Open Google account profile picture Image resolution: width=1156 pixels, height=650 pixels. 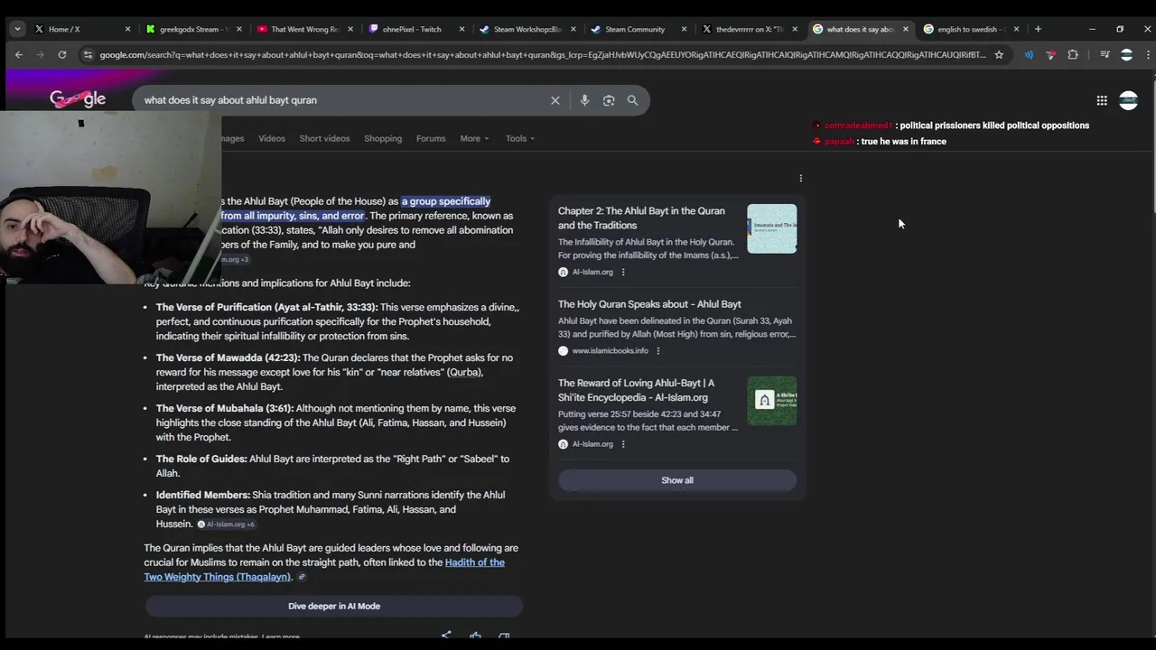(1128, 100)
